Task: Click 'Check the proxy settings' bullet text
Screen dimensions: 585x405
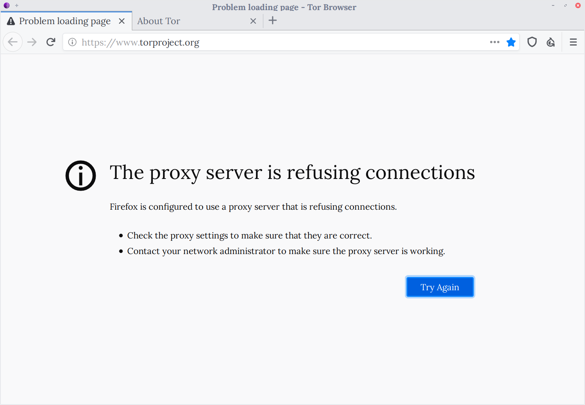Action: pos(249,236)
